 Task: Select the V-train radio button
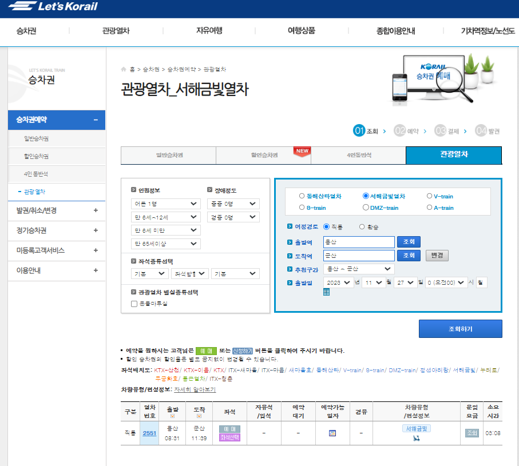click(x=429, y=196)
